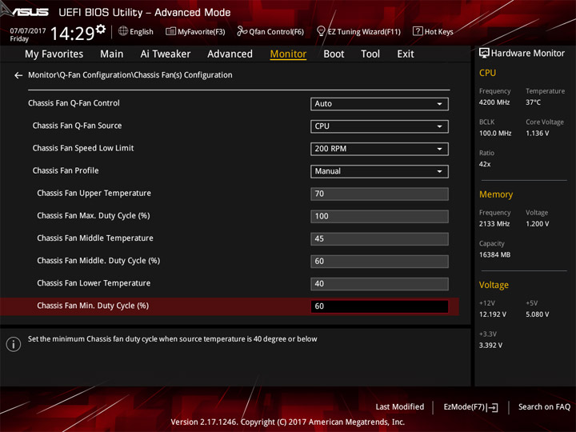Click Qfan Control(F6) label
The height and width of the screenshot is (432, 576).
(x=276, y=32)
